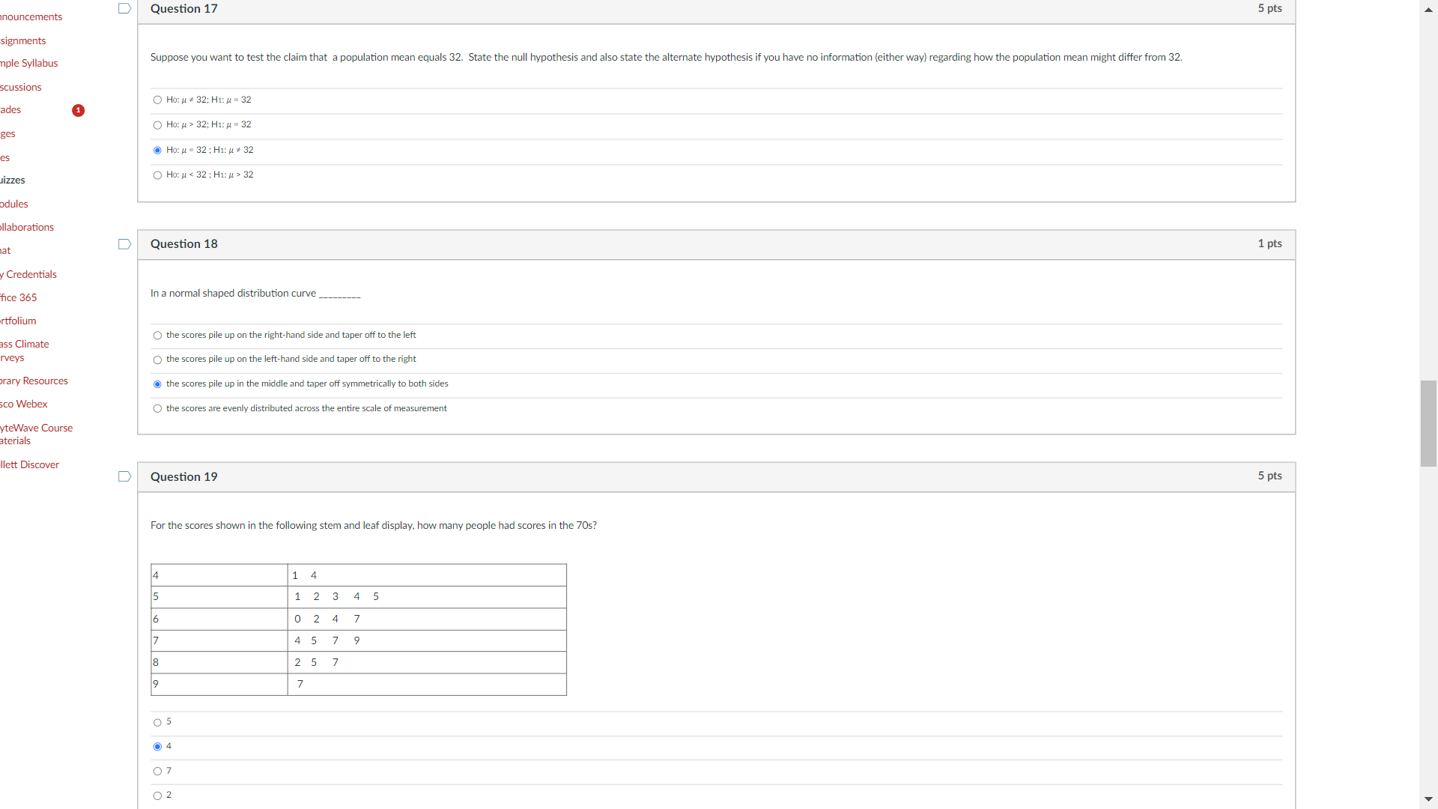The image size is (1438, 809).
Task: Open Library Resources link
Action: [x=34, y=381]
